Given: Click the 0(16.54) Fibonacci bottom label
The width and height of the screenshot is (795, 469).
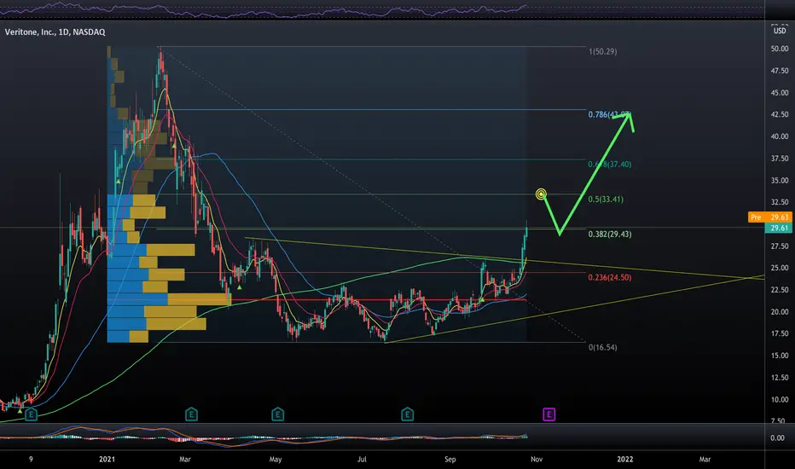Looking at the screenshot, I should point(603,347).
